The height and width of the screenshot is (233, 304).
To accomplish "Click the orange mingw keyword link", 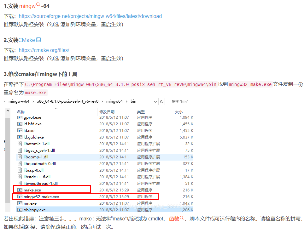I will [x=27, y=6].
